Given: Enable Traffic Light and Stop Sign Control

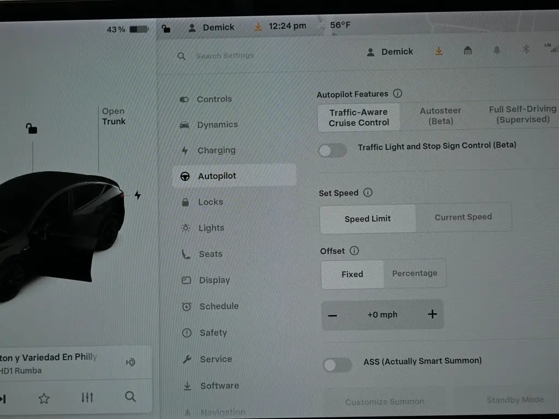Looking at the screenshot, I should pyautogui.click(x=332, y=151).
